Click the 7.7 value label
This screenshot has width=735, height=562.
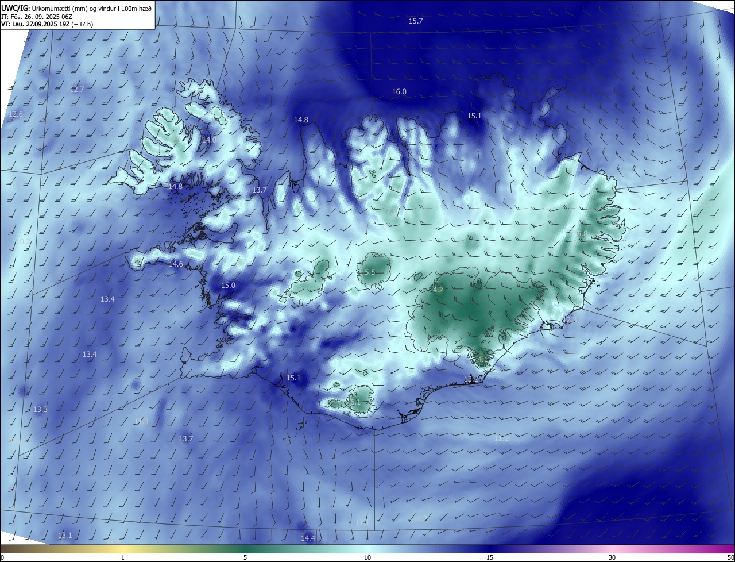tap(392, 211)
